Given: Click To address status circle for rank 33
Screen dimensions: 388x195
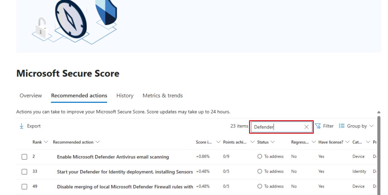Looking at the screenshot, I should point(260,172).
